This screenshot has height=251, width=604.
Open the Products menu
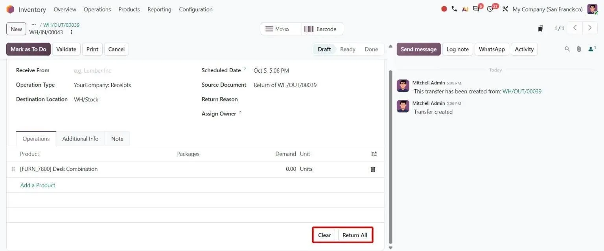pyautogui.click(x=129, y=9)
